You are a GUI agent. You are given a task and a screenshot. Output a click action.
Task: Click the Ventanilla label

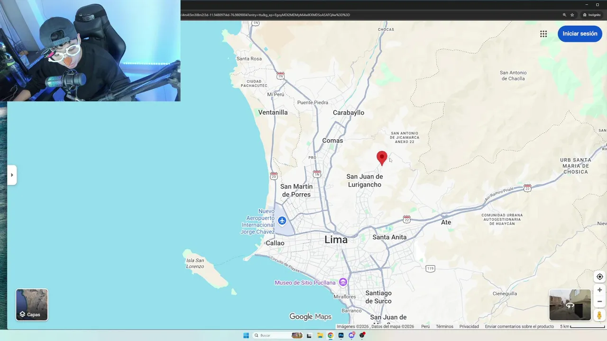click(273, 112)
